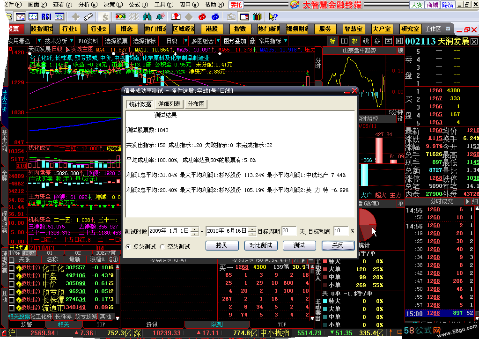
Task: Adjust the start date spinner arrows
Action: click(x=195, y=231)
